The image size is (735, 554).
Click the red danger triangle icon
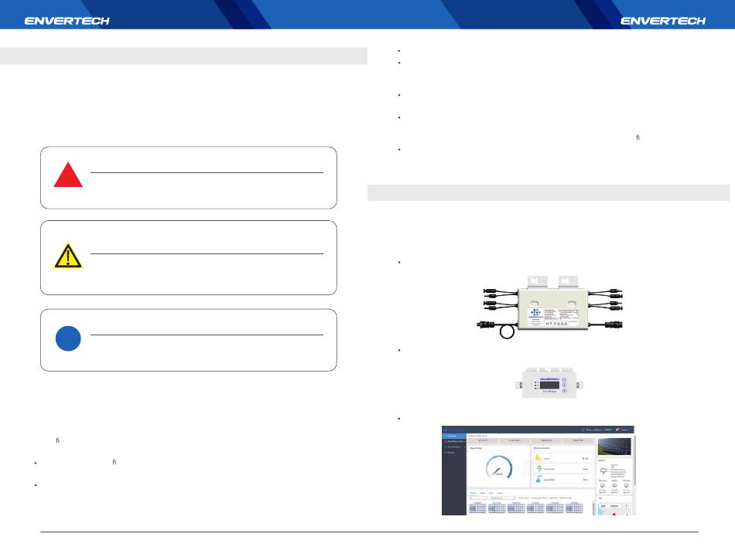point(68,175)
